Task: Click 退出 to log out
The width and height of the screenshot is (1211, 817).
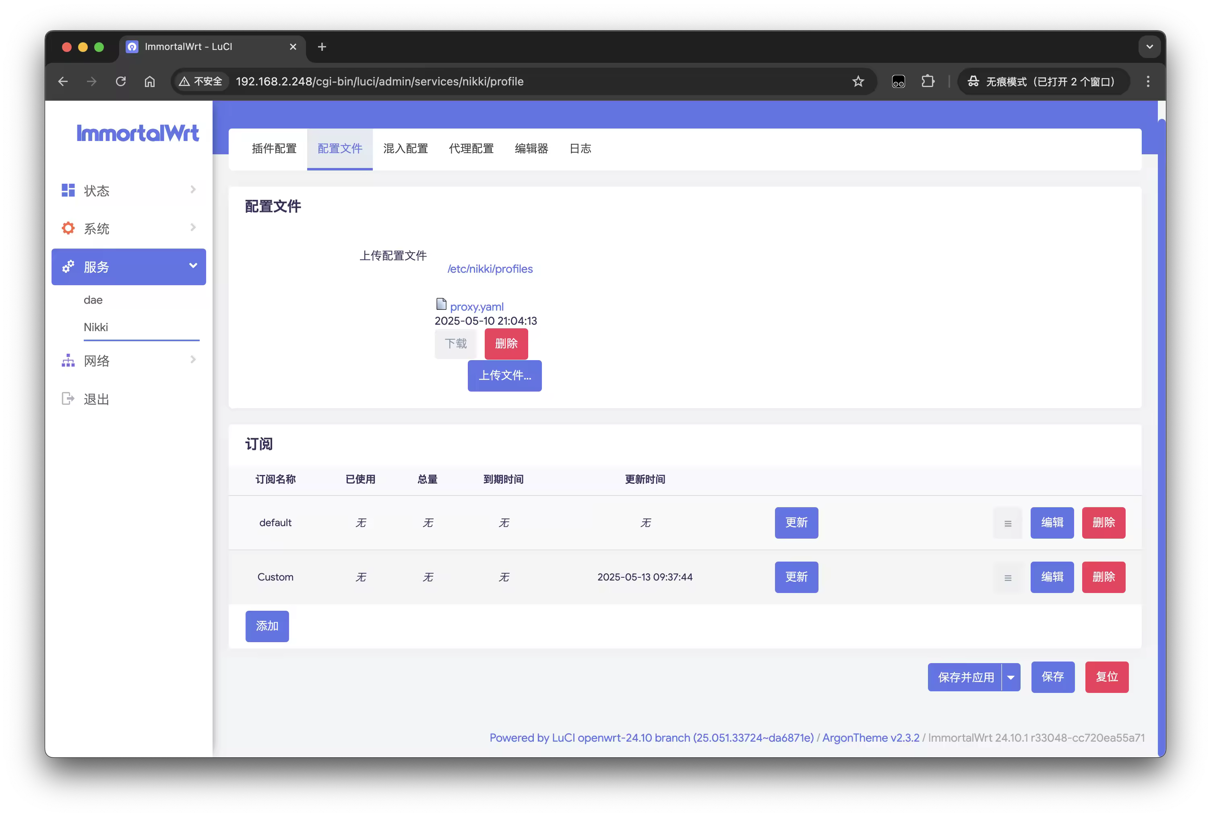Action: [96, 399]
